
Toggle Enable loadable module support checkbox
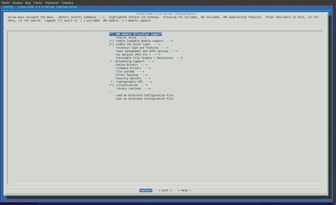click(112, 41)
